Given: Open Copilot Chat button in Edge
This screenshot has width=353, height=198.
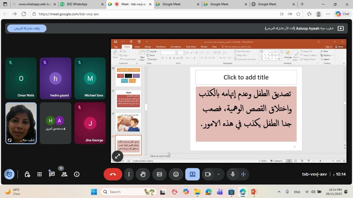Looking at the screenshot, I should coord(342,14).
